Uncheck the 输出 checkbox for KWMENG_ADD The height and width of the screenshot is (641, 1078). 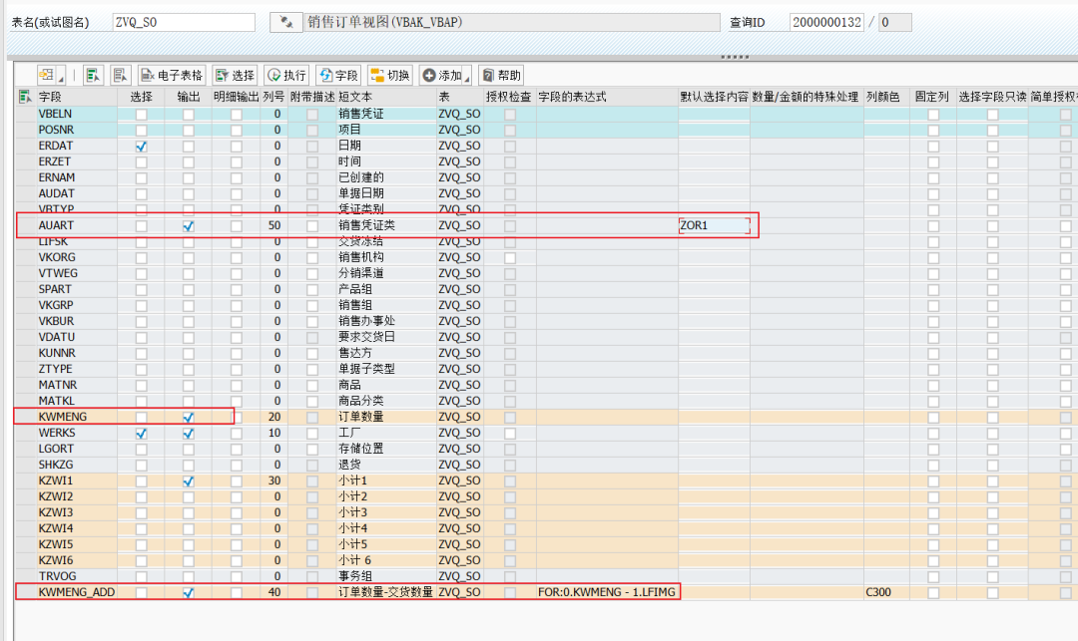(x=189, y=592)
